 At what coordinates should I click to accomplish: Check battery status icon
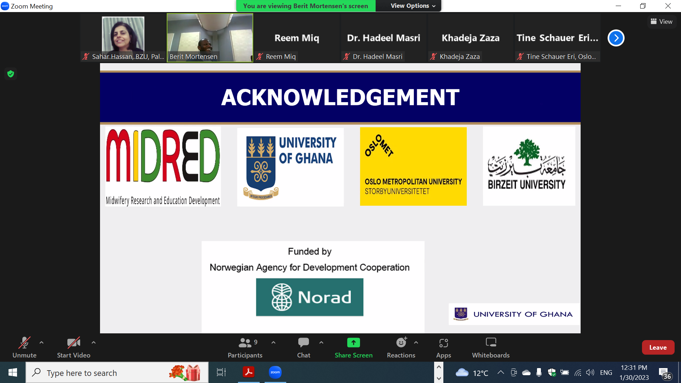(565, 372)
